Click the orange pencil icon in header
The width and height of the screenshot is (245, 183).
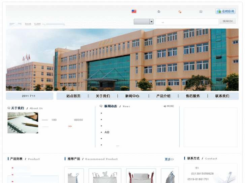[x=180, y=11]
